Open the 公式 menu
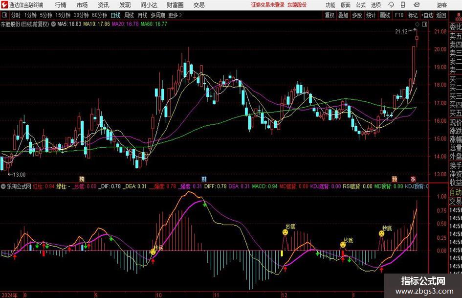The image size is (462, 298). click(361, 5)
